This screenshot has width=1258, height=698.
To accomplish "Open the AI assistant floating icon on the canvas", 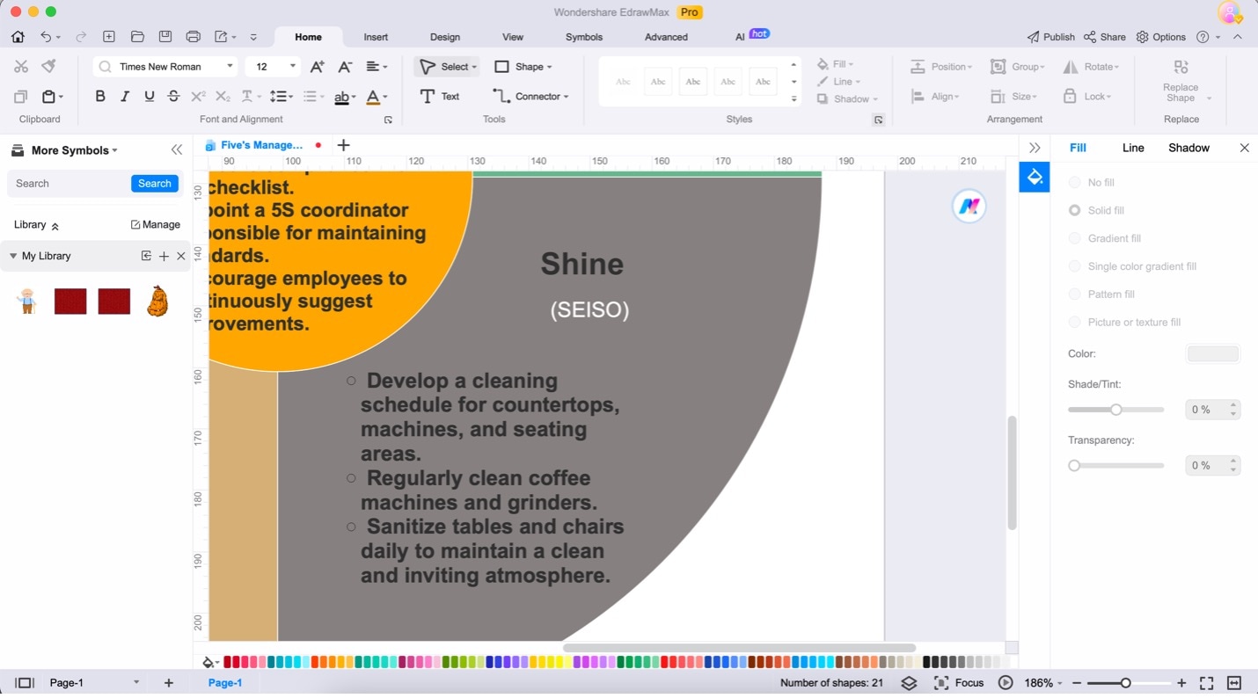I will [969, 207].
